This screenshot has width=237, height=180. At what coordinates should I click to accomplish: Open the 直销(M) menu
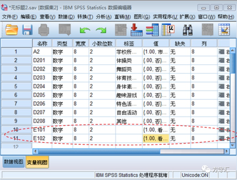(x=123, y=17)
